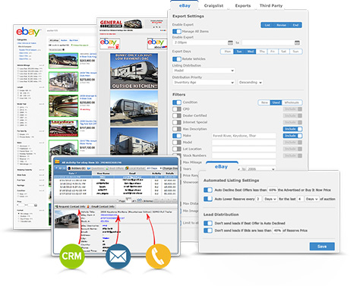Click the eBay about logo badge
The image size is (363, 286).
tap(157, 43)
